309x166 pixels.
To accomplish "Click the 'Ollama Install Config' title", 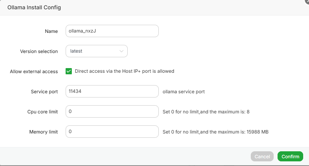I will tap(34, 7).
